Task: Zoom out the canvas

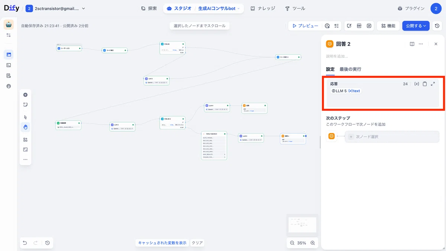Action: pyautogui.click(x=292, y=243)
